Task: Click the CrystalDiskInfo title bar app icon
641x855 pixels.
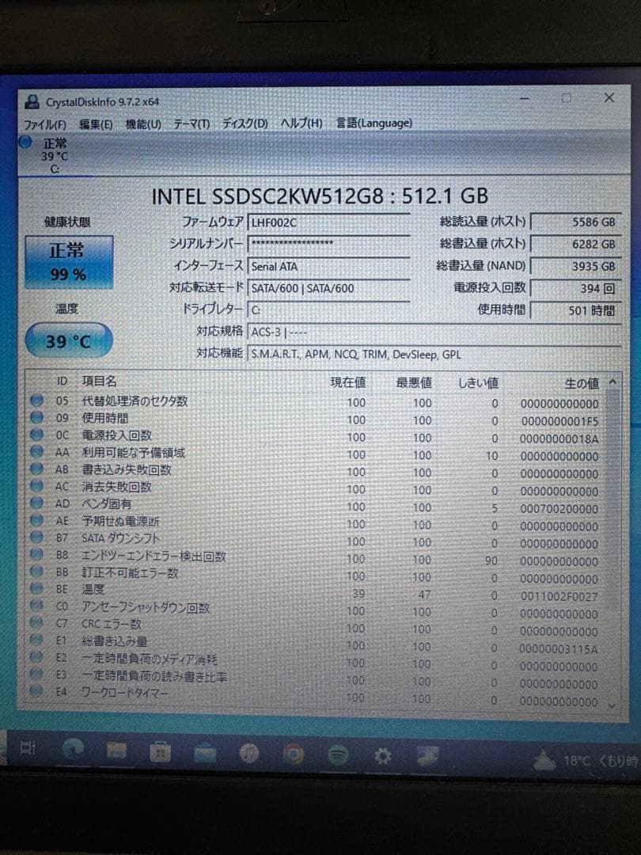Action: point(32,101)
